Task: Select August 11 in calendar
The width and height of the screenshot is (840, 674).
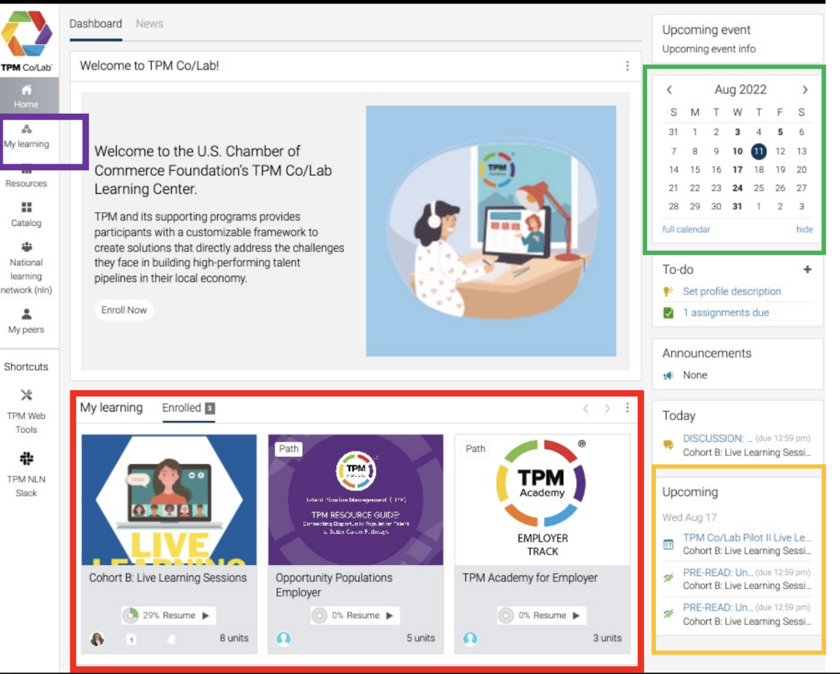Action: click(759, 151)
